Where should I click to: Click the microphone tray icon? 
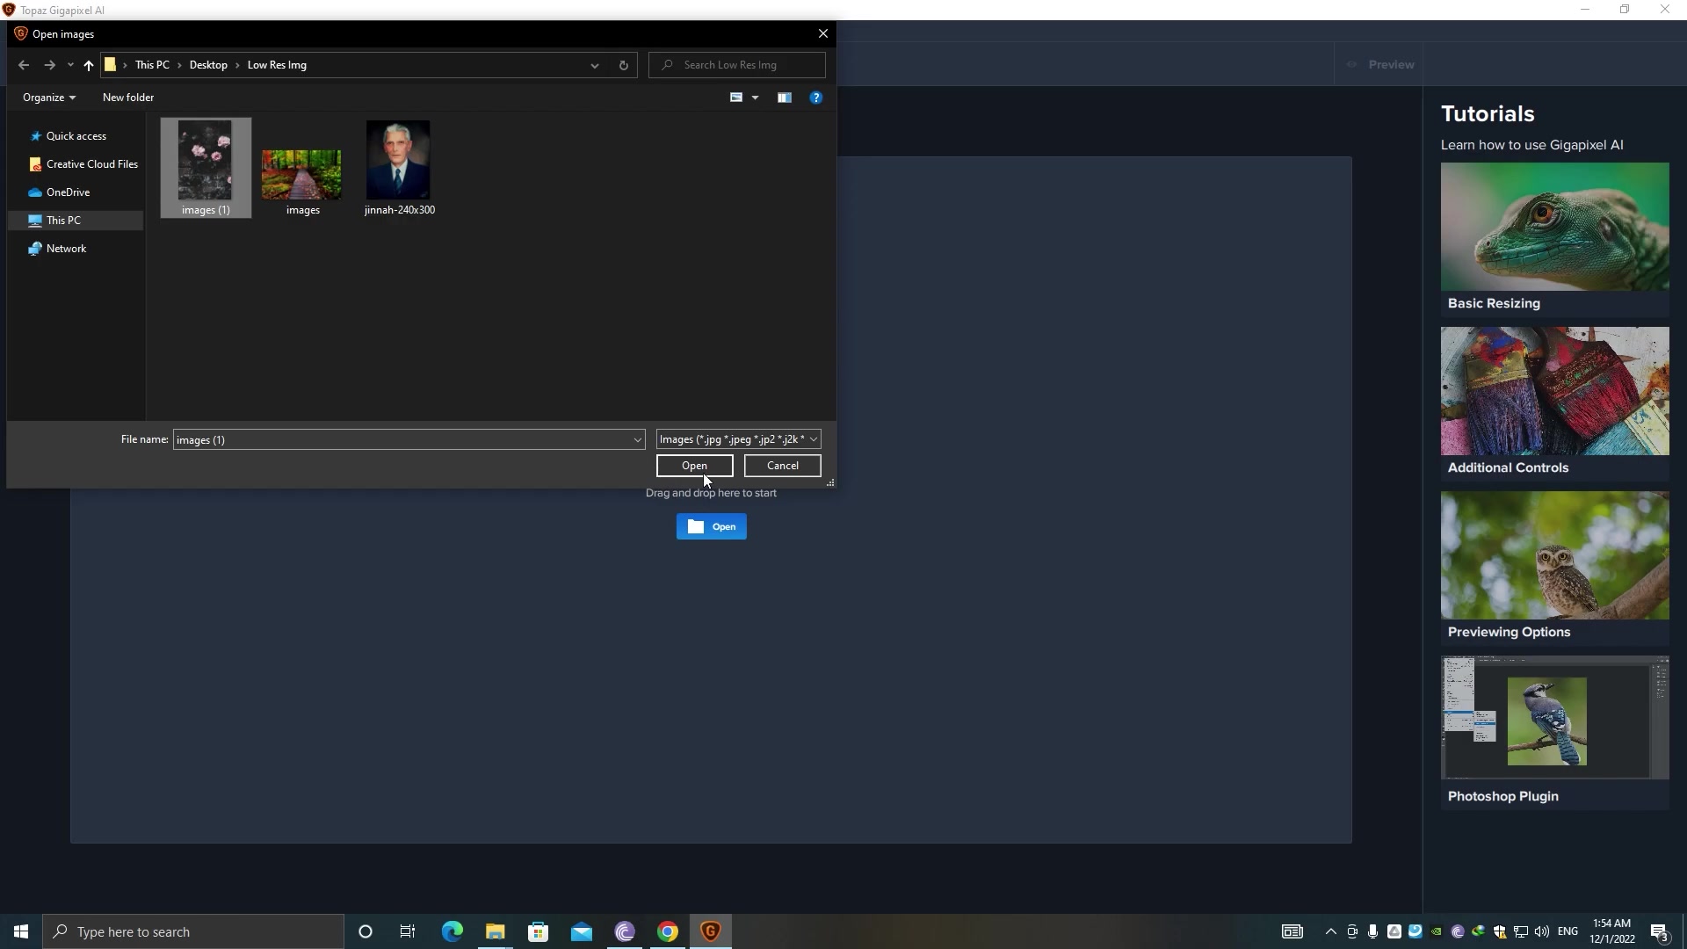point(1372,931)
